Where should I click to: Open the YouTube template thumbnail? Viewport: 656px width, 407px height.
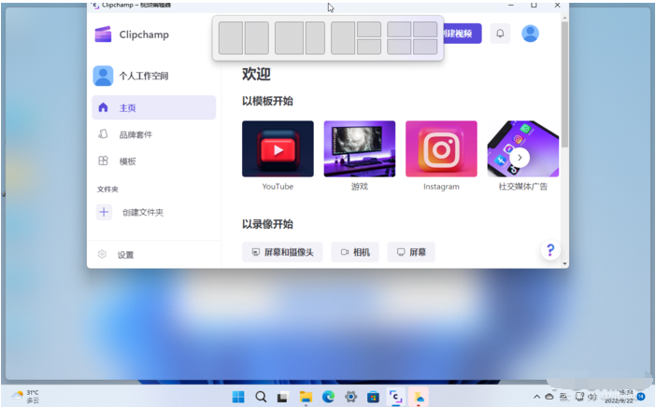[278, 148]
